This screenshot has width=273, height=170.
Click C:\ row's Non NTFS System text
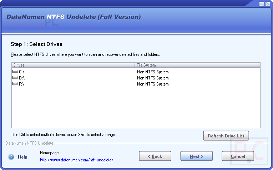153,72
